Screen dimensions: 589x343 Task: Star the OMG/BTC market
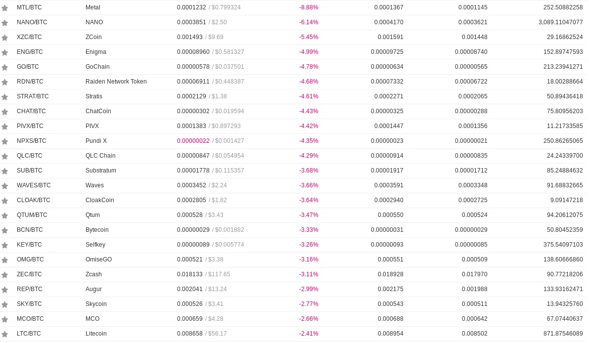click(4, 260)
